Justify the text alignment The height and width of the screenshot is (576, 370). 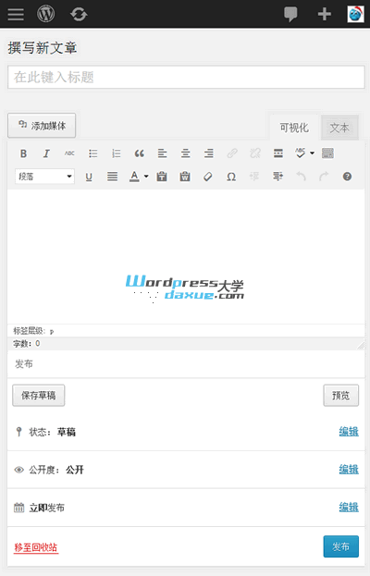pos(112,177)
